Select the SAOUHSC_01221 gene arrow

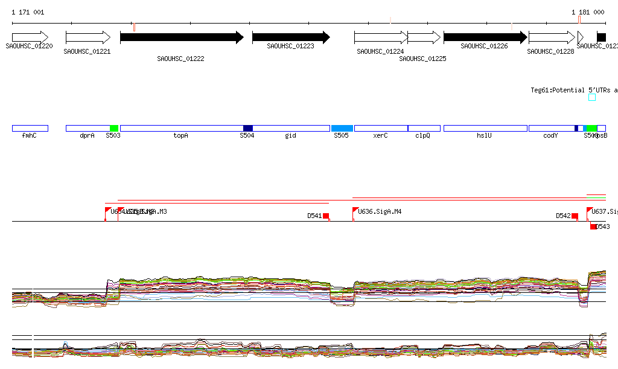coord(88,37)
